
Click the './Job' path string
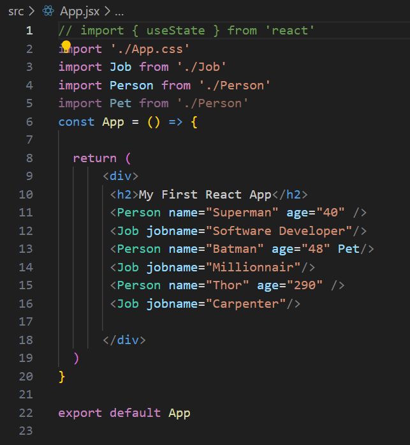click(201, 67)
